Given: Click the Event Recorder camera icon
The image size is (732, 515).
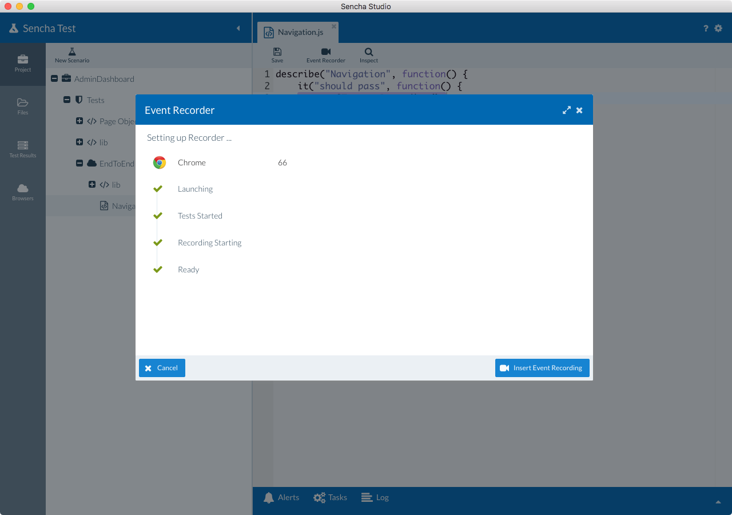Looking at the screenshot, I should [x=326, y=51].
